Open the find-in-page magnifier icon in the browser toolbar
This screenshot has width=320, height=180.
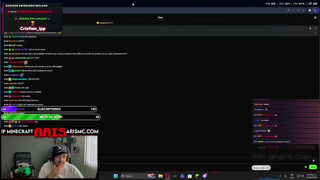point(288,10)
